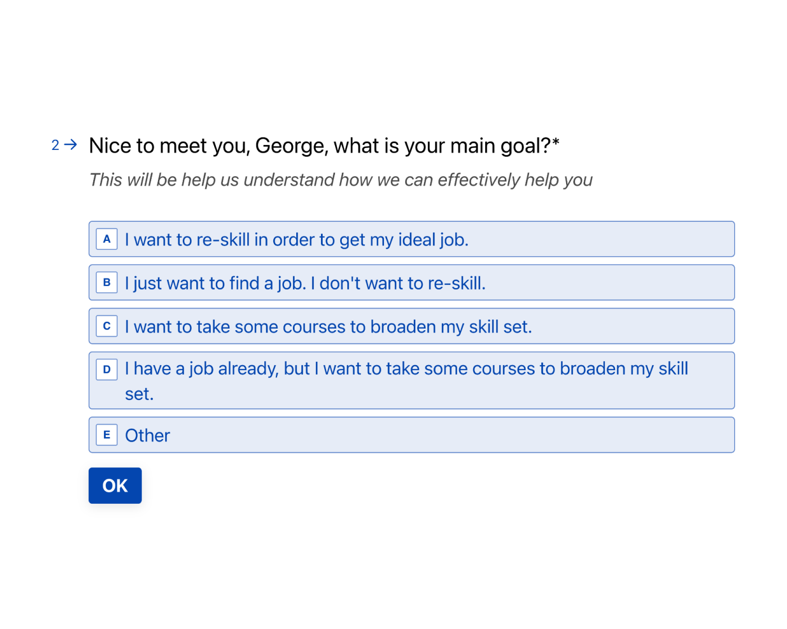This screenshot has width=787, height=629.
Task: Click the blue arrow beside question number
Action: click(x=71, y=145)
